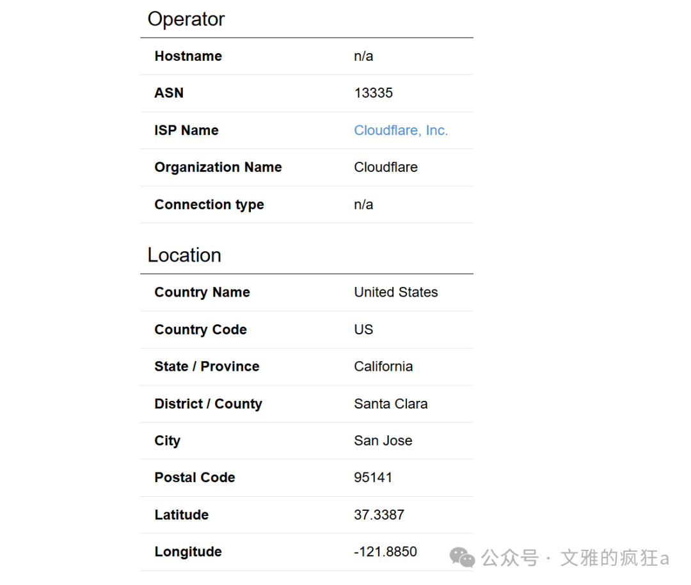Click the ASN label
The height and width of the screenshot is (585, 691).
point(169,93)
